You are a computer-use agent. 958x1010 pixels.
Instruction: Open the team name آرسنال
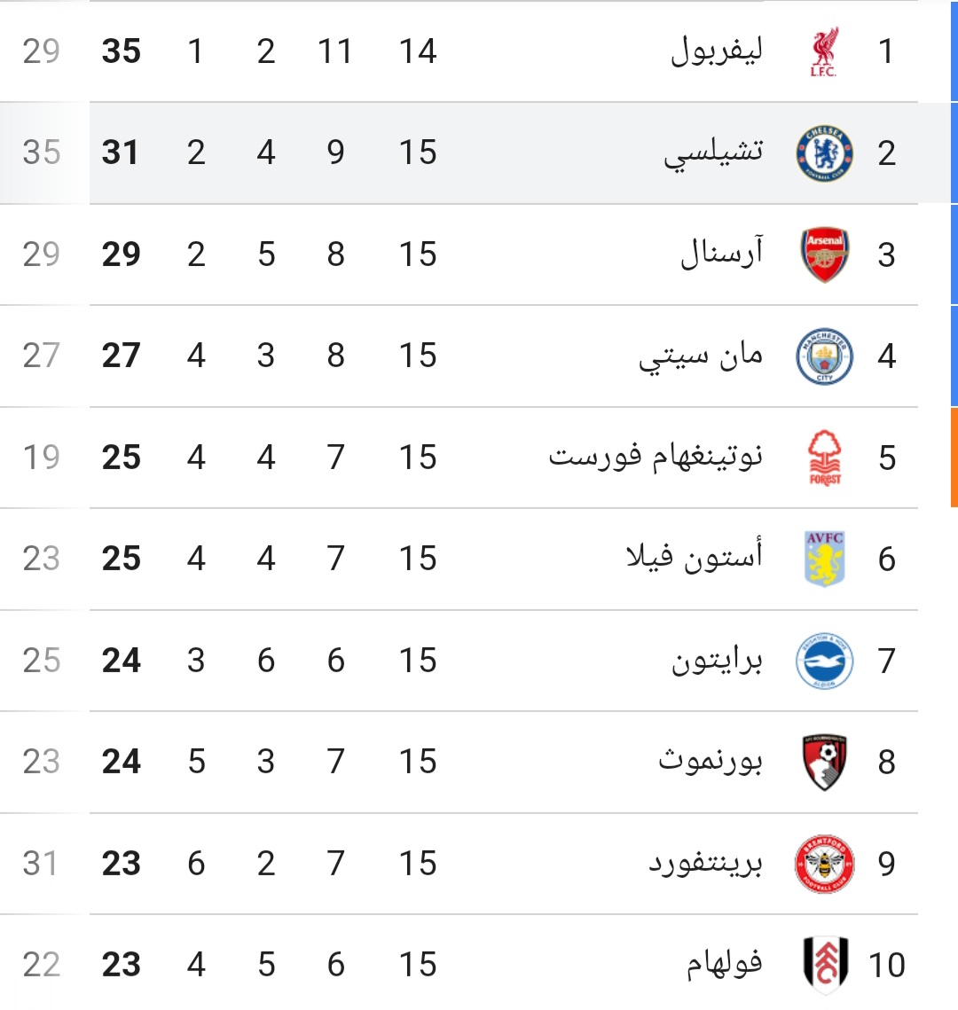coord(721,253)
